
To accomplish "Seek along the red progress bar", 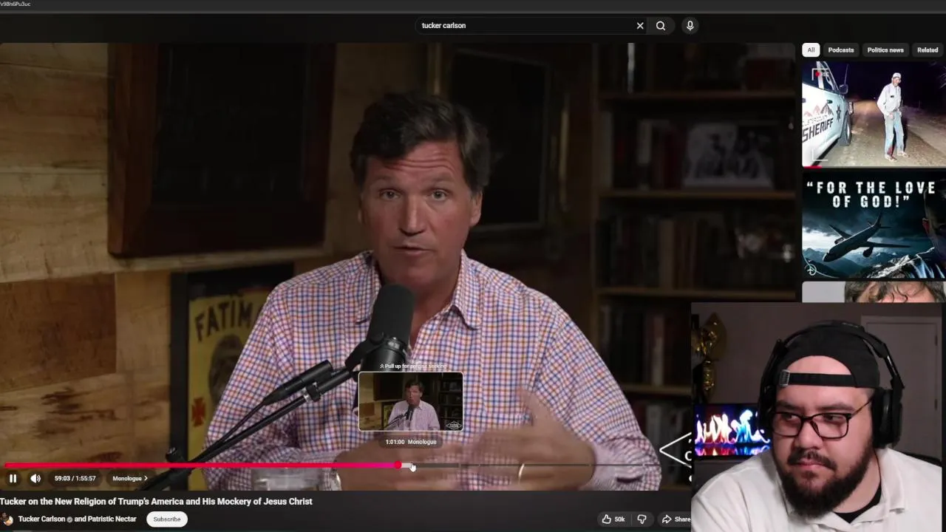I will [x=201, y=465].
